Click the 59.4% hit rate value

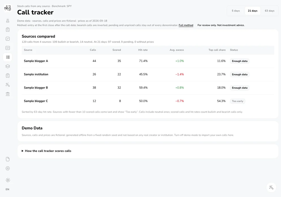tap(143, 88)
